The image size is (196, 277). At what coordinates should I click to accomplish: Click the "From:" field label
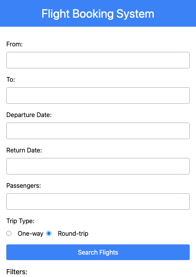pos(15,44)
